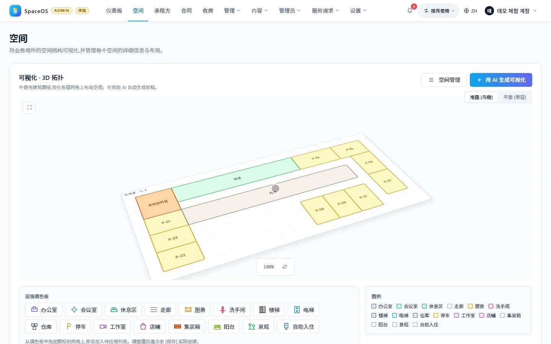Open the 管理员 dropdown menu

point(290,11)
